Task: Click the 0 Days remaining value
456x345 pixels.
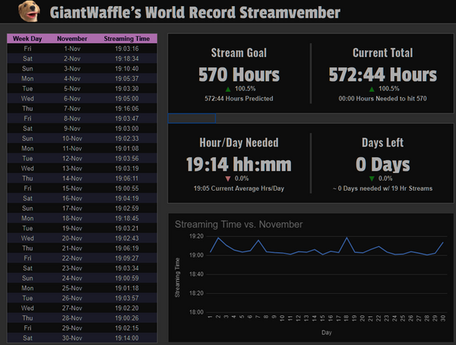Action: tap(382, 164)
